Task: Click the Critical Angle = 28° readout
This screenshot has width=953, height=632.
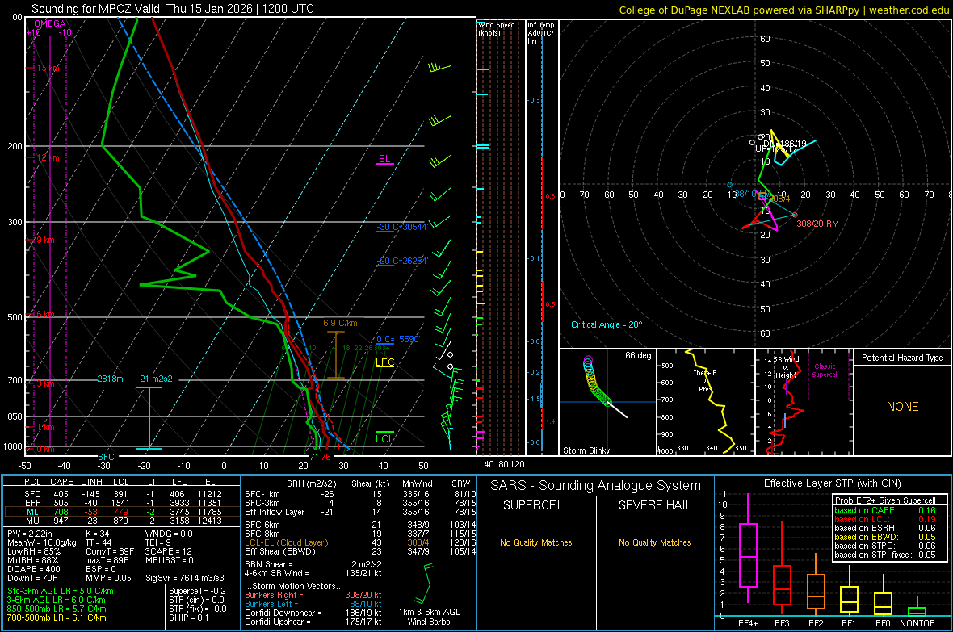Action: coord(607,324)
